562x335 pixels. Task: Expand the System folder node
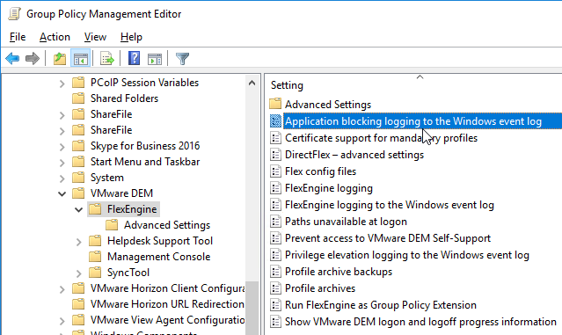[x=62, y=178]
